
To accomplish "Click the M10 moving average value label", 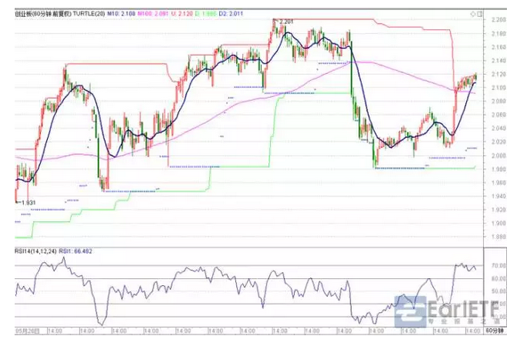I will [x=119, y=12].
